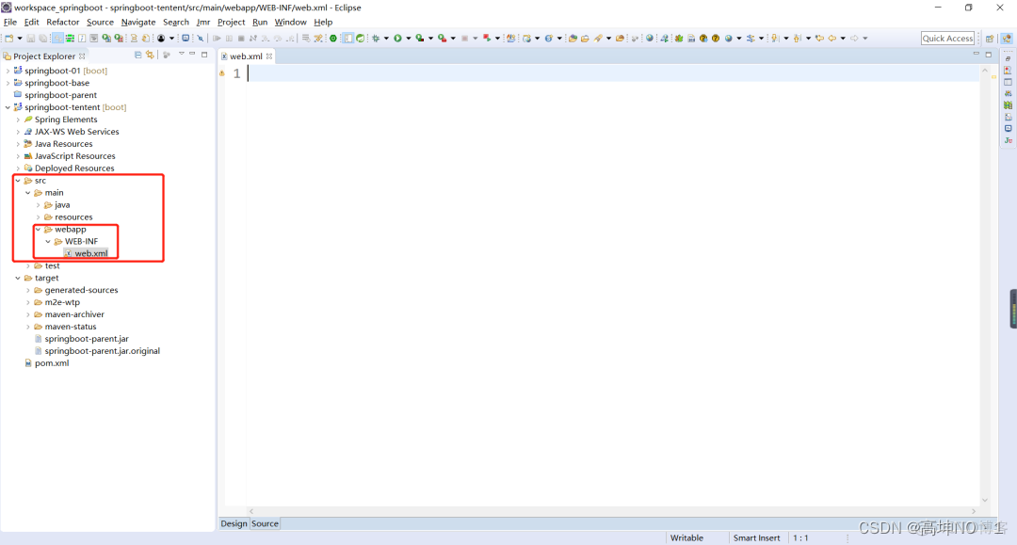This screenshot has height=545, width=1017.
Task: Click the horizontal scrollbar right arrow in editor
Action: 974,511
